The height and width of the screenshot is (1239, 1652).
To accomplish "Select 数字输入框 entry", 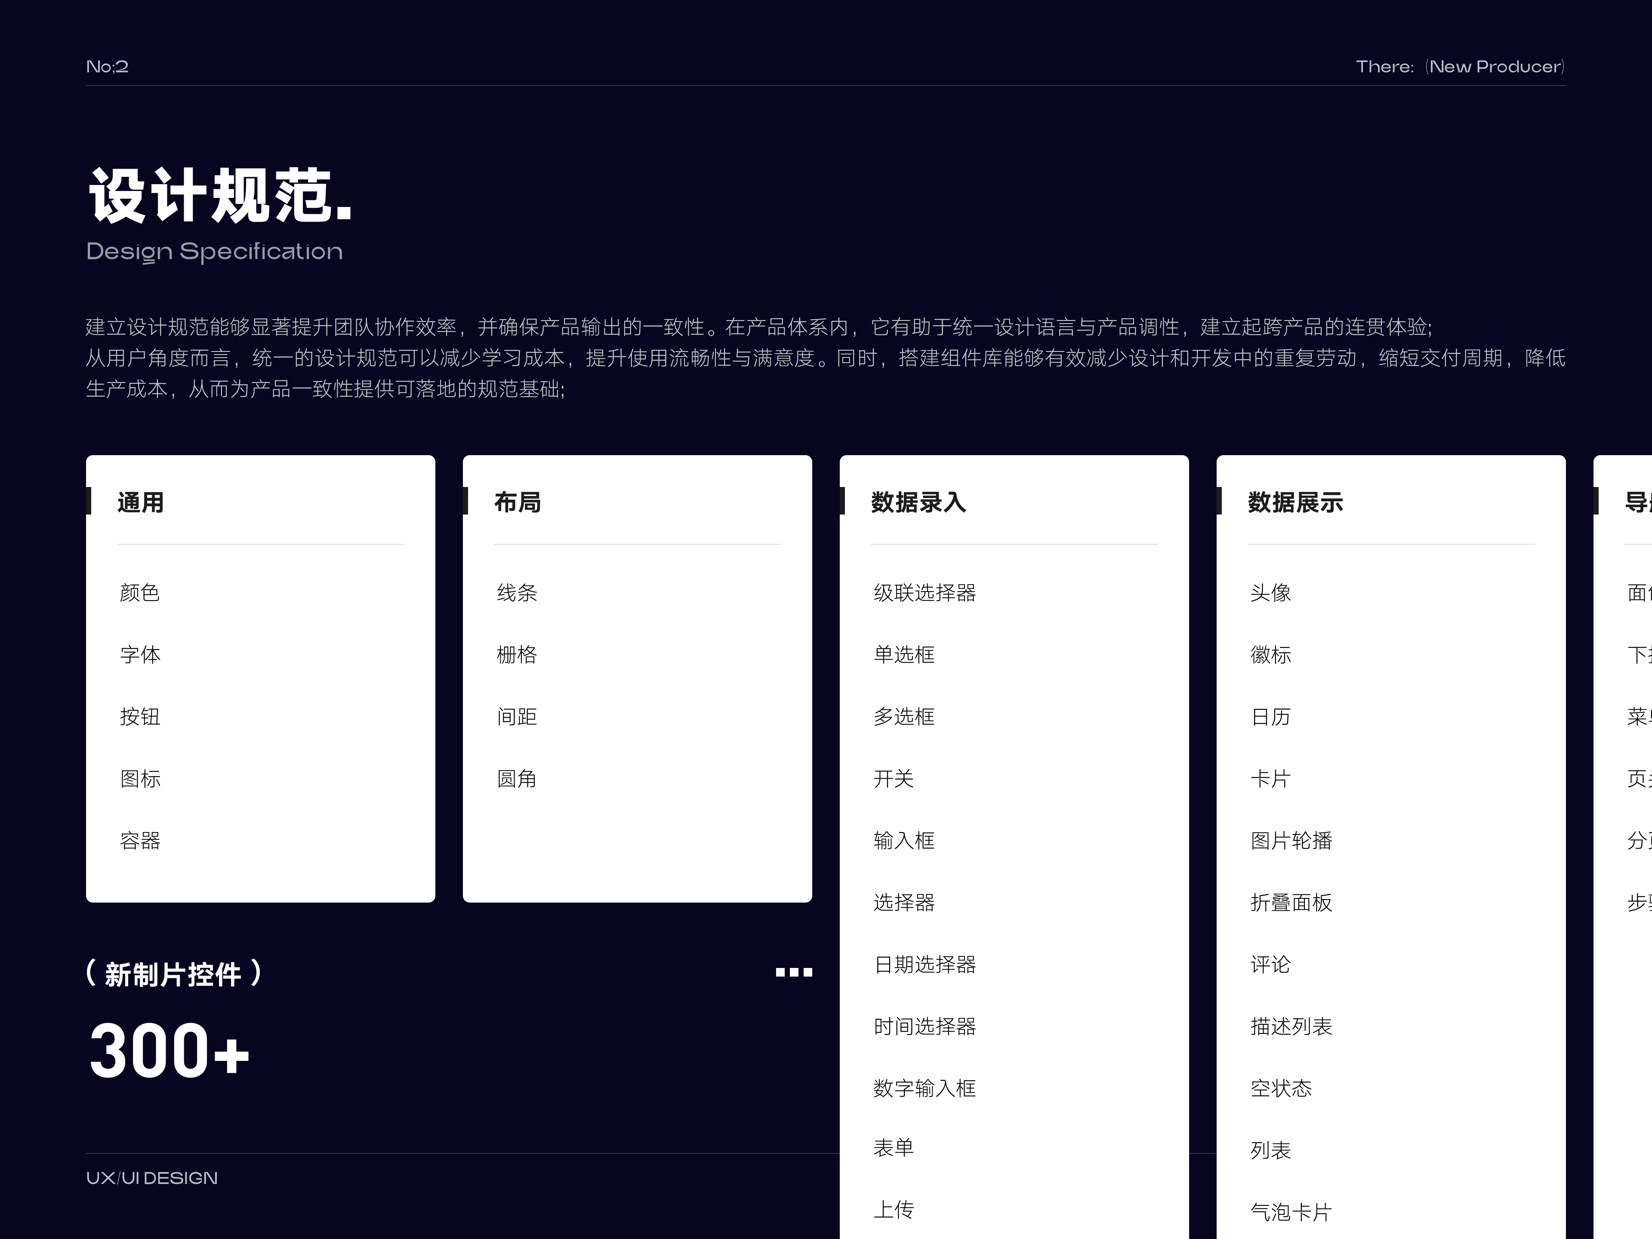I will 925,1088.
